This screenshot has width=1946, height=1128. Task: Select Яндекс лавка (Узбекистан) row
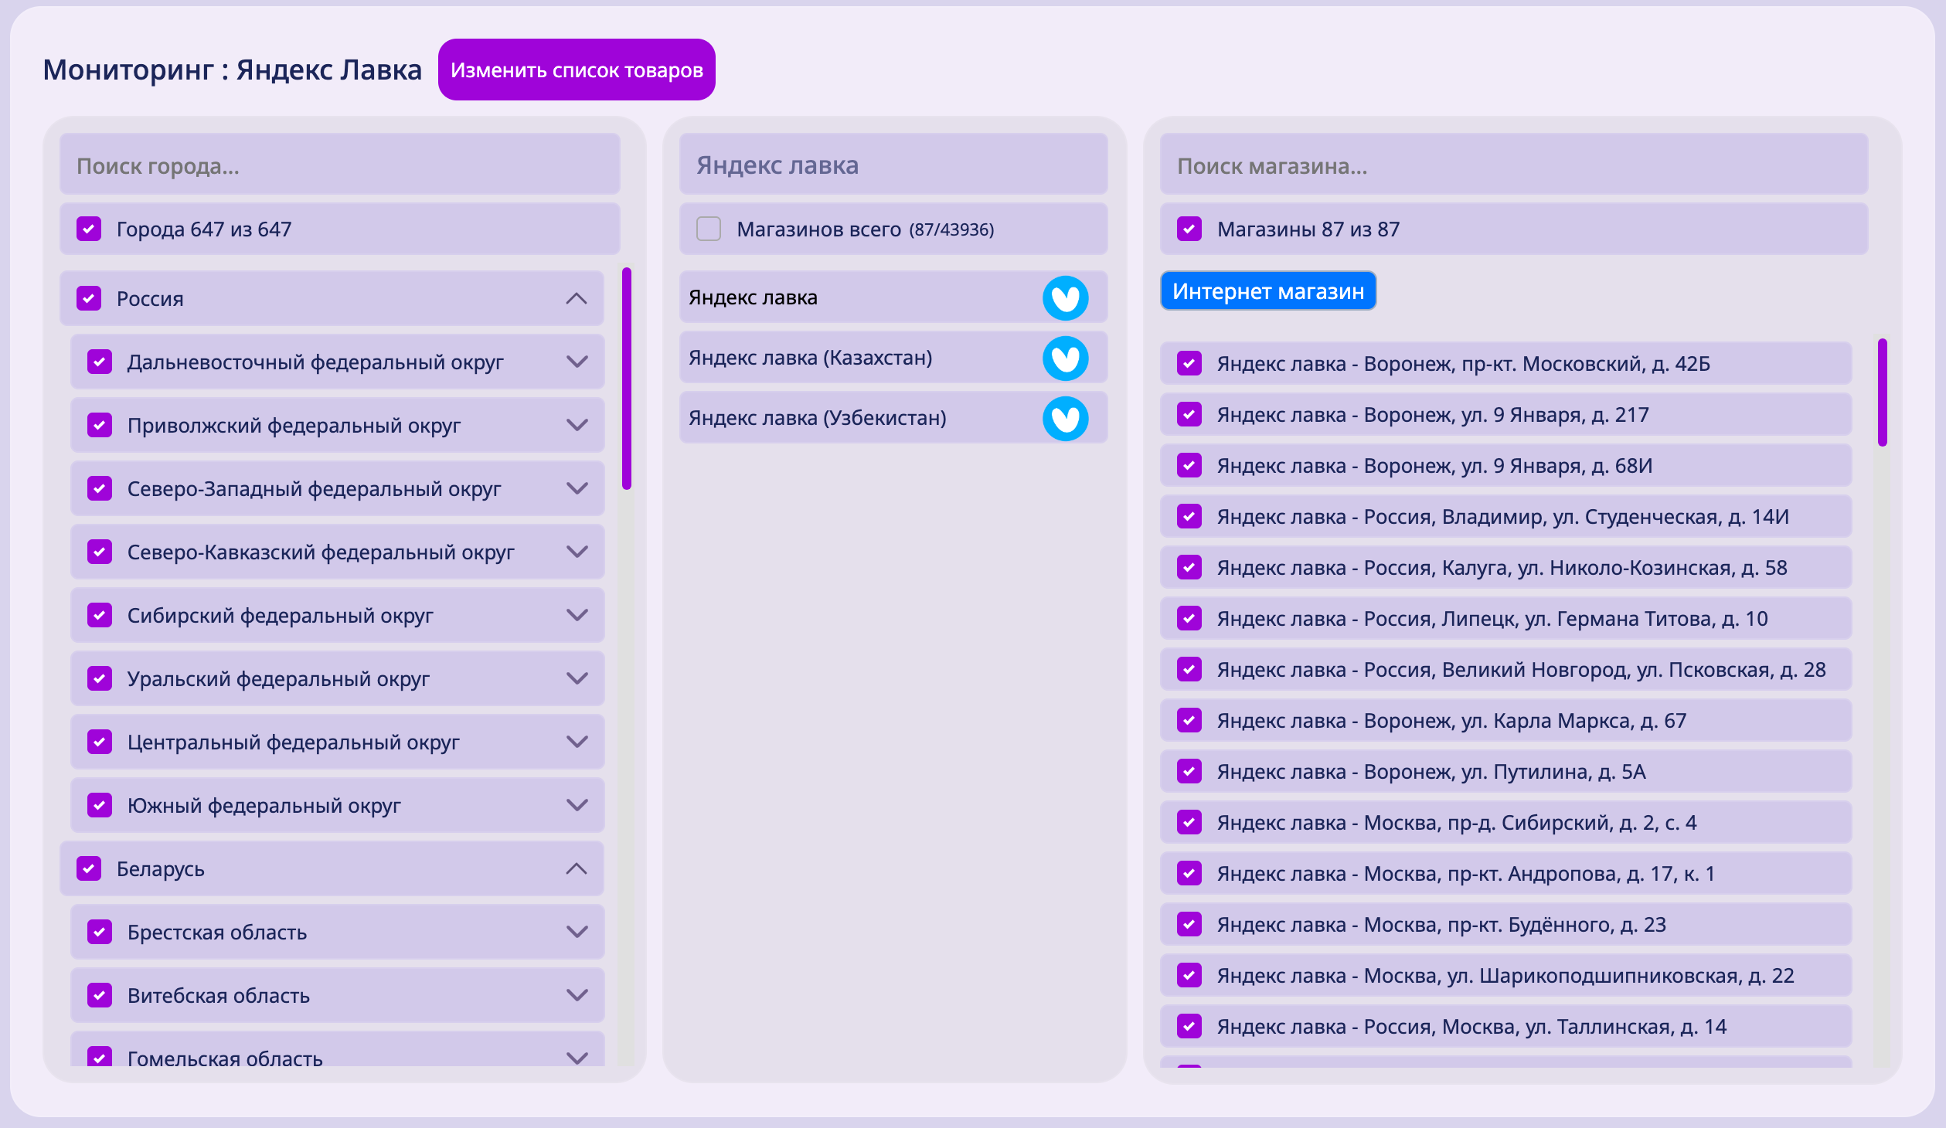(x=893, y=418)
